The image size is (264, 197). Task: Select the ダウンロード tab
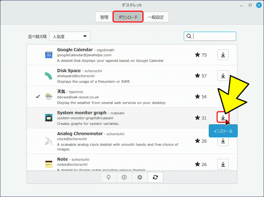pyautogui.click(x=128, y=17)
